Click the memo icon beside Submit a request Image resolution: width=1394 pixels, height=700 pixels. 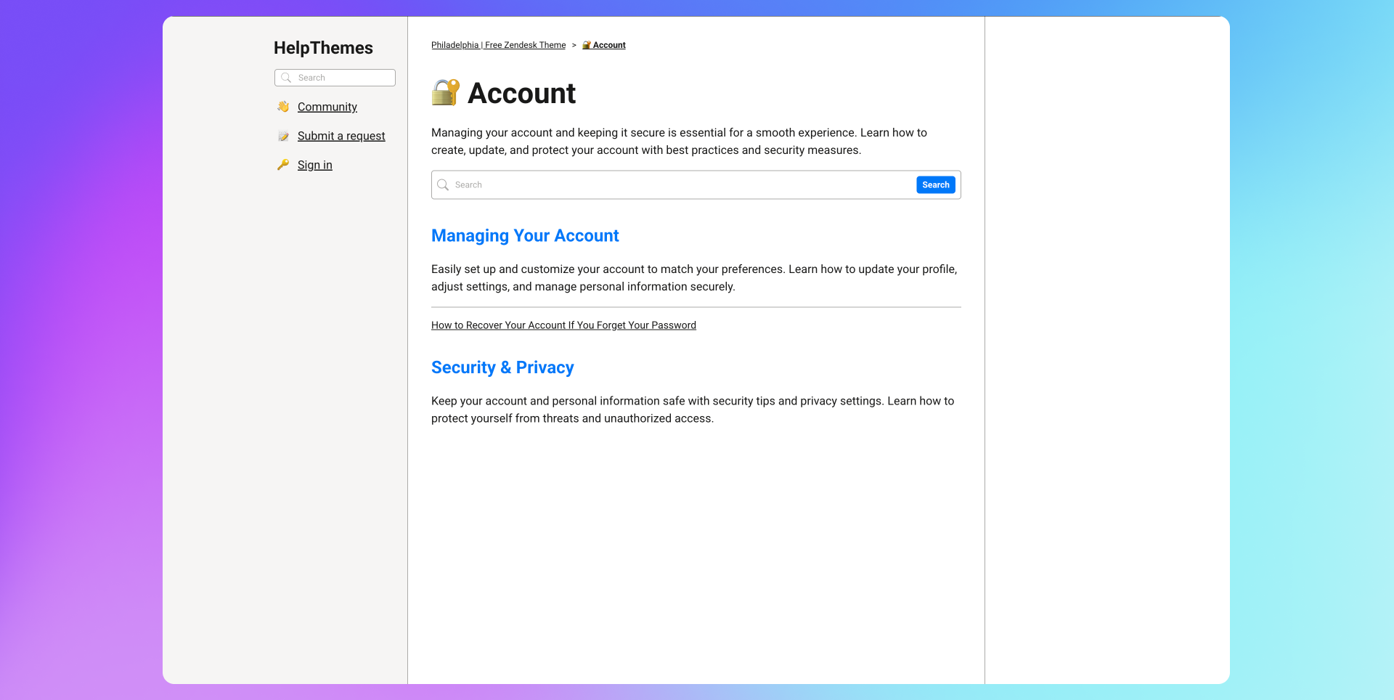point(283,136)
